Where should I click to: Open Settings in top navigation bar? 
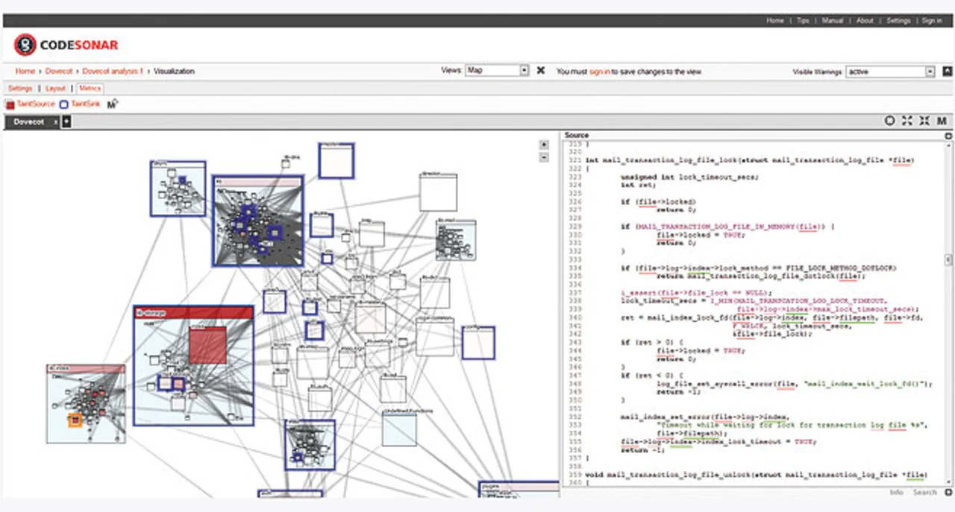coord(898,21)
